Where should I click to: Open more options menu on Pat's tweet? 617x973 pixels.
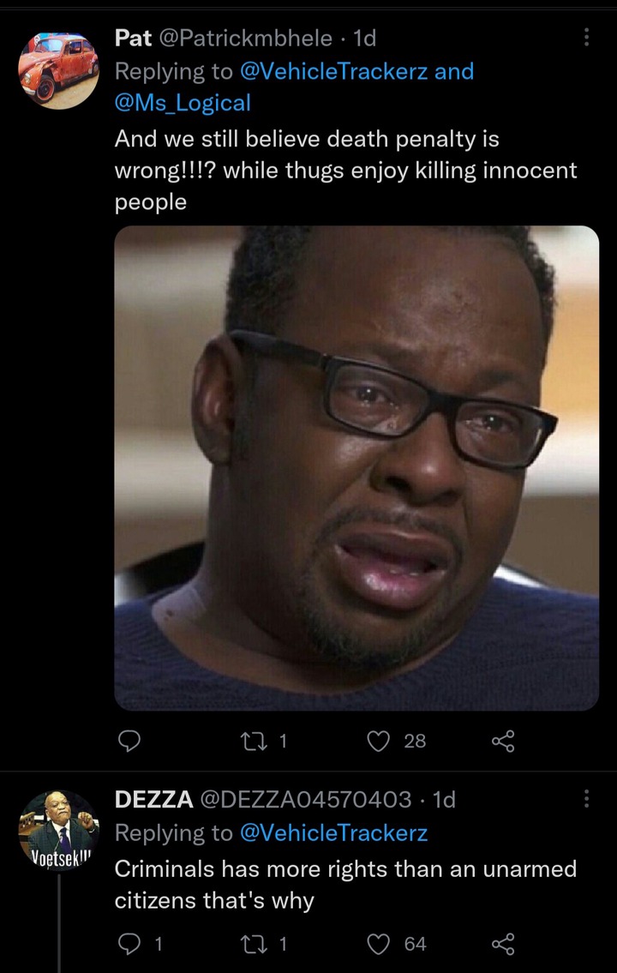tap(586, 38)
